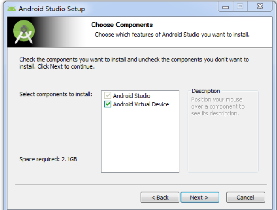277x210 pixels.
Task: Click the grayed maximize window button
Action: 240,7
